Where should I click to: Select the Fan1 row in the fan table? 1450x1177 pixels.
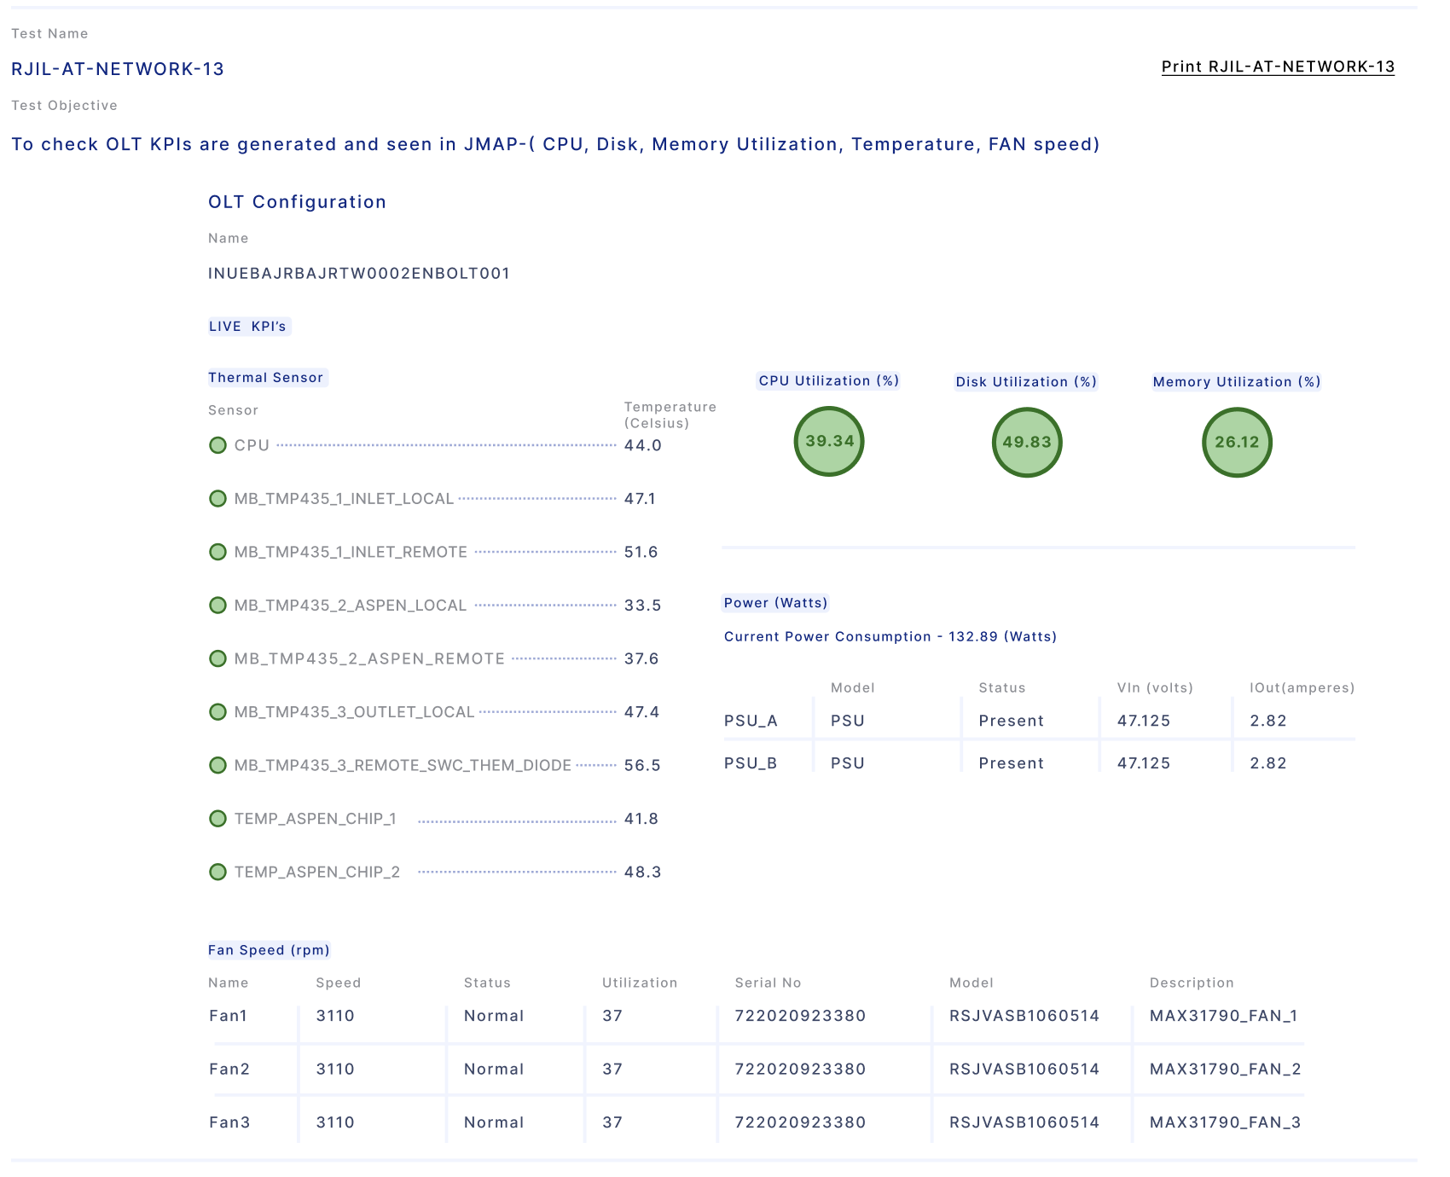[x=229, y=1015]
